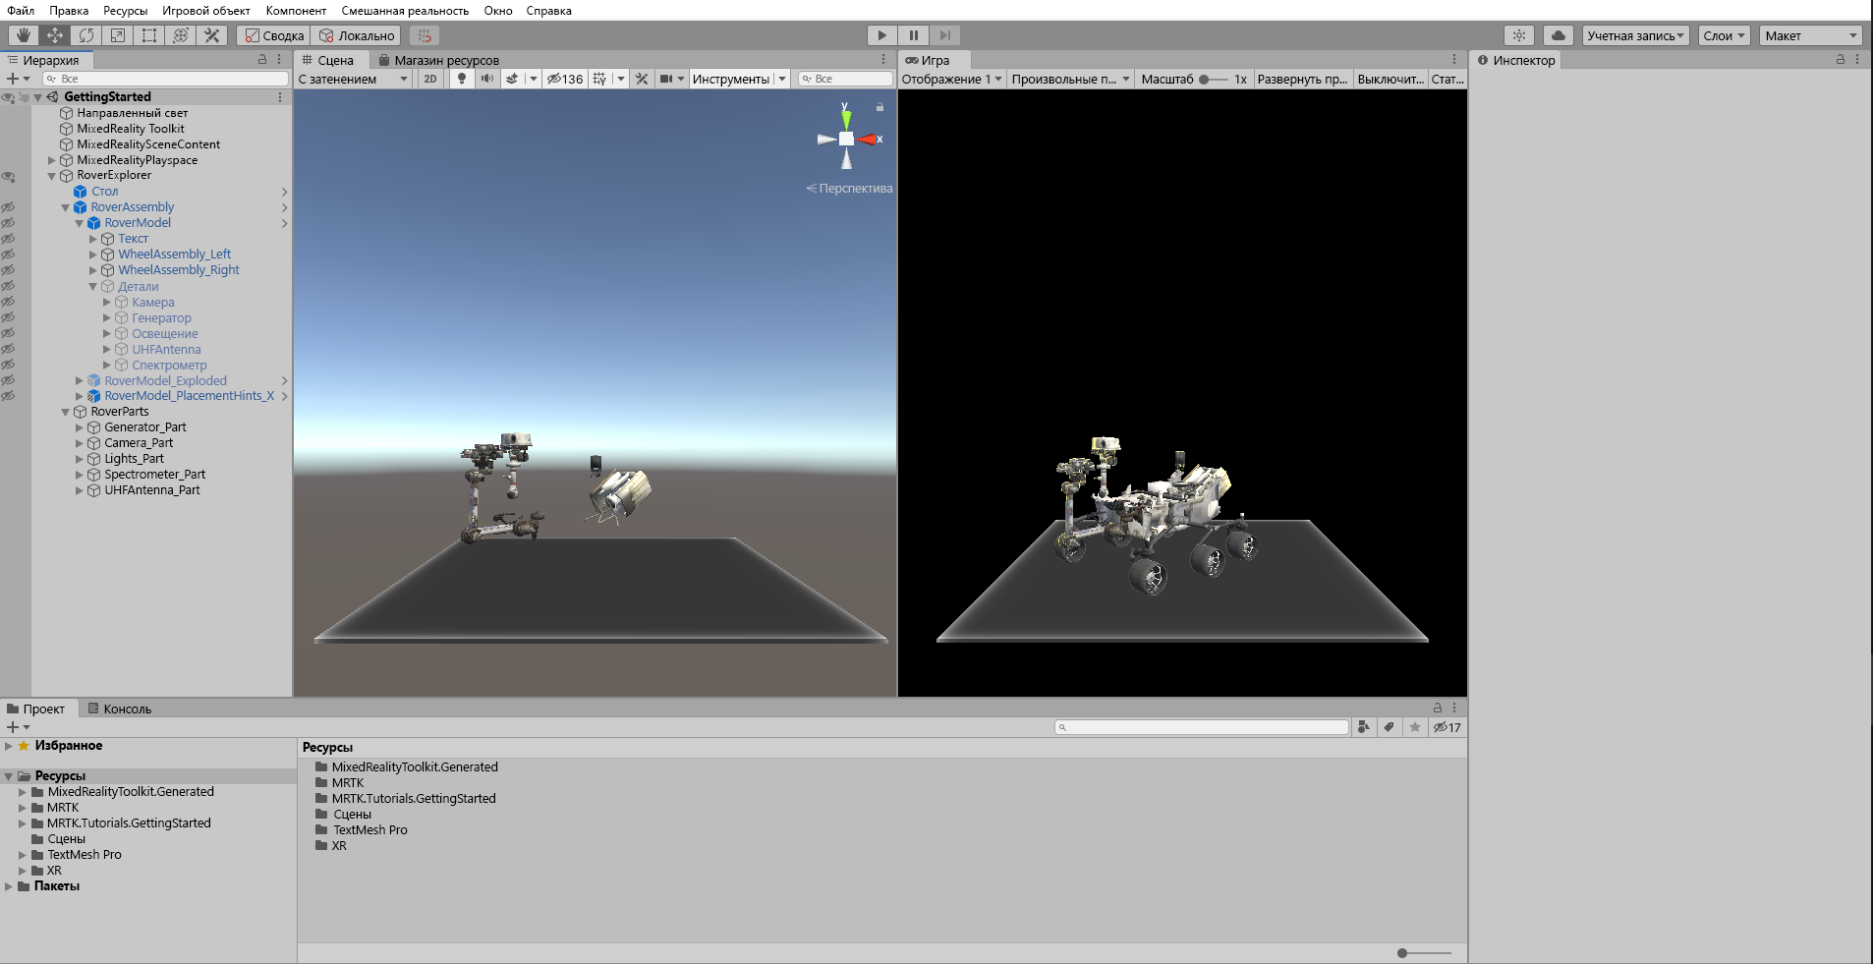Image resolution: width=1873 pixels, height=964 pixels.
Task: Open the Файл menu
Action: click(21, 11)
